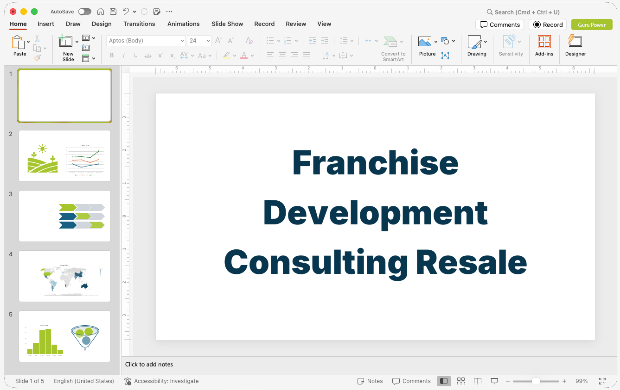Expand the Paste options arrow
620x390 pixels.
click(28, 42)
